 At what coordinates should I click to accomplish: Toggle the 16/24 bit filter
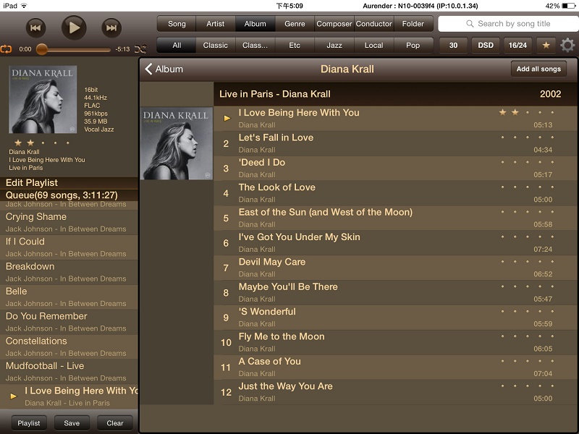coord(517,46)
